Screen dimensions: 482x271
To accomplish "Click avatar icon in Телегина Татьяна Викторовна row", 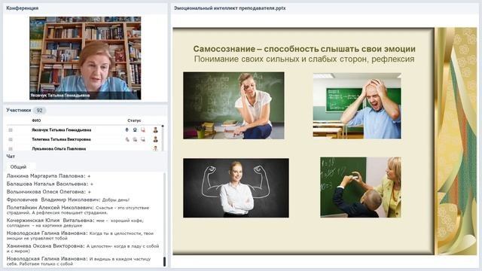I will 156,139.
